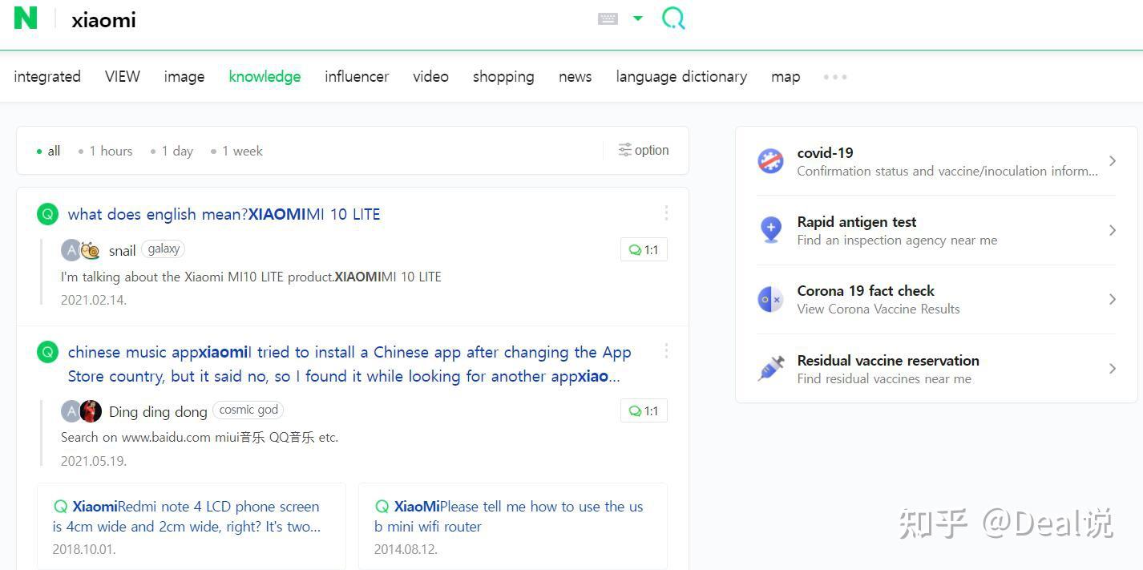Expand the Corona 19 fact check chevron
Screen dimensions: 1143x570
(1113, 299)
